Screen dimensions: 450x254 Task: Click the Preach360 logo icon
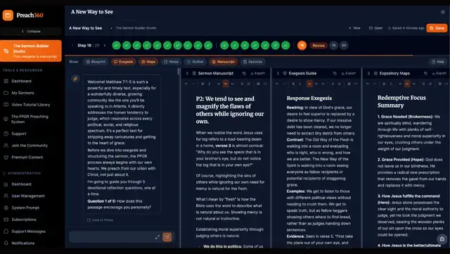(8, 15)
